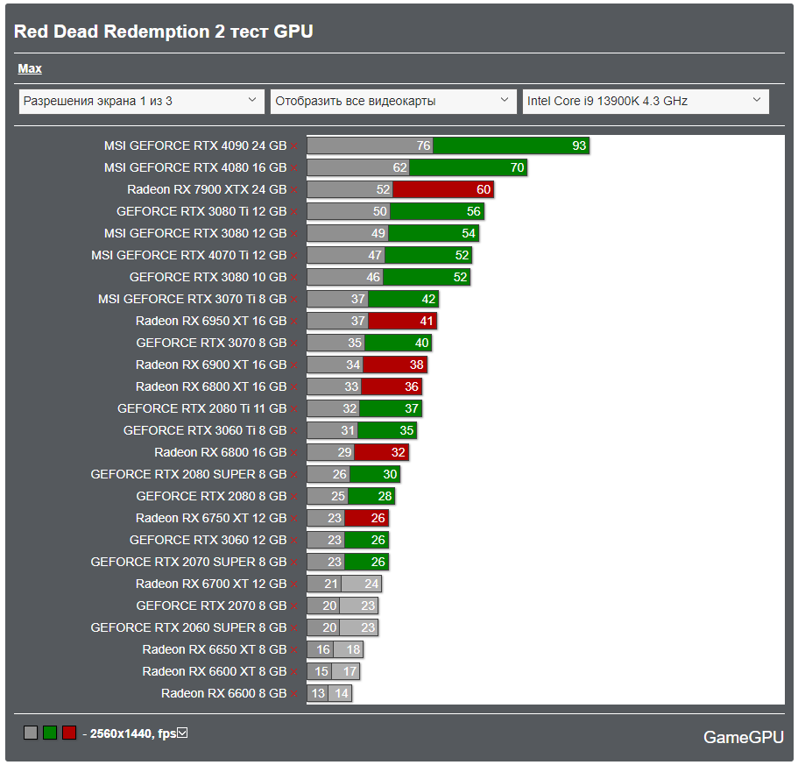
Task: Remove GEFORCE RTX 2060 SUPER 8 GB row
Action: [294, 627]
